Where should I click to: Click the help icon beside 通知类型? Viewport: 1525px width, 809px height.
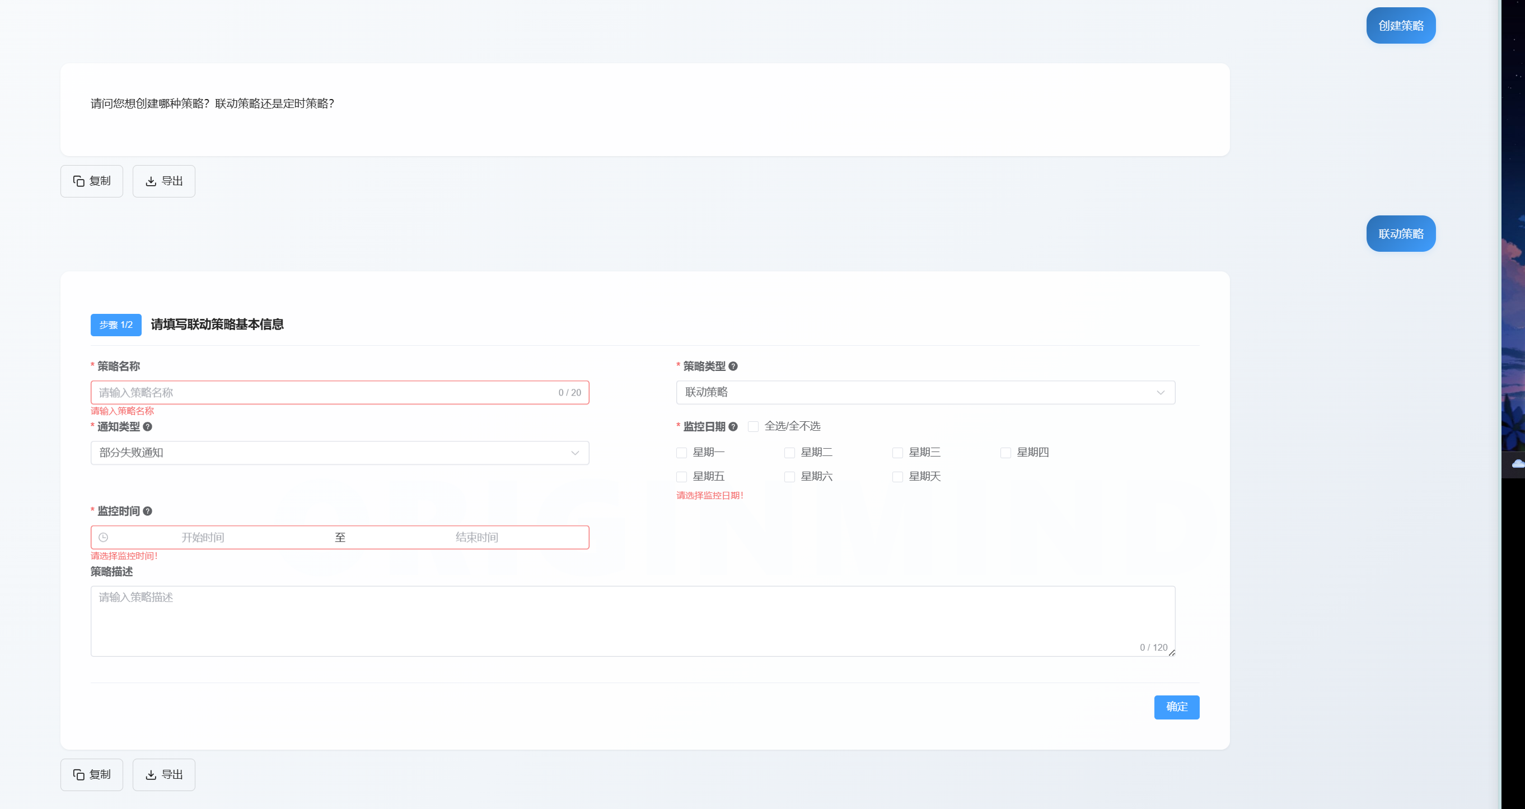(147, 426)
